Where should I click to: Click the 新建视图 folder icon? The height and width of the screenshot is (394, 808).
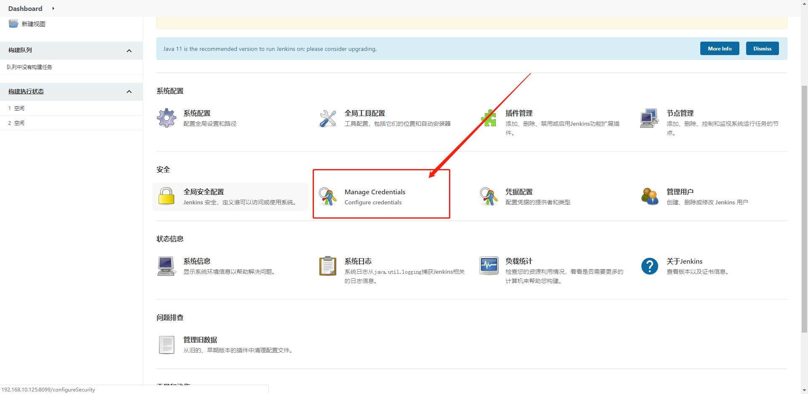pyautogui.click(x=13, y=24)
